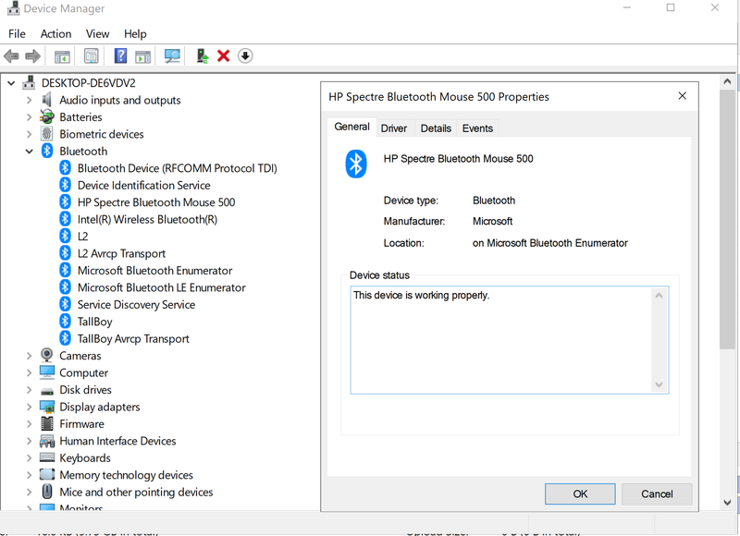This screenshot has width=740, height=536.
Task: Click the device tree's vertical scrollbar thumb
Action: 727,219
